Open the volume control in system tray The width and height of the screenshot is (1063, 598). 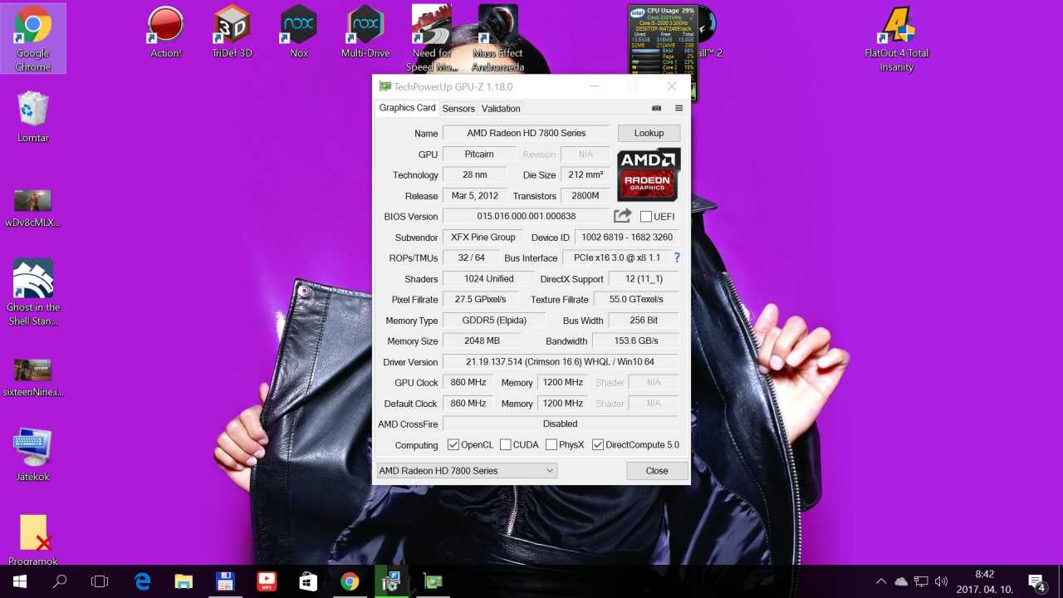[x=941, y=581]
